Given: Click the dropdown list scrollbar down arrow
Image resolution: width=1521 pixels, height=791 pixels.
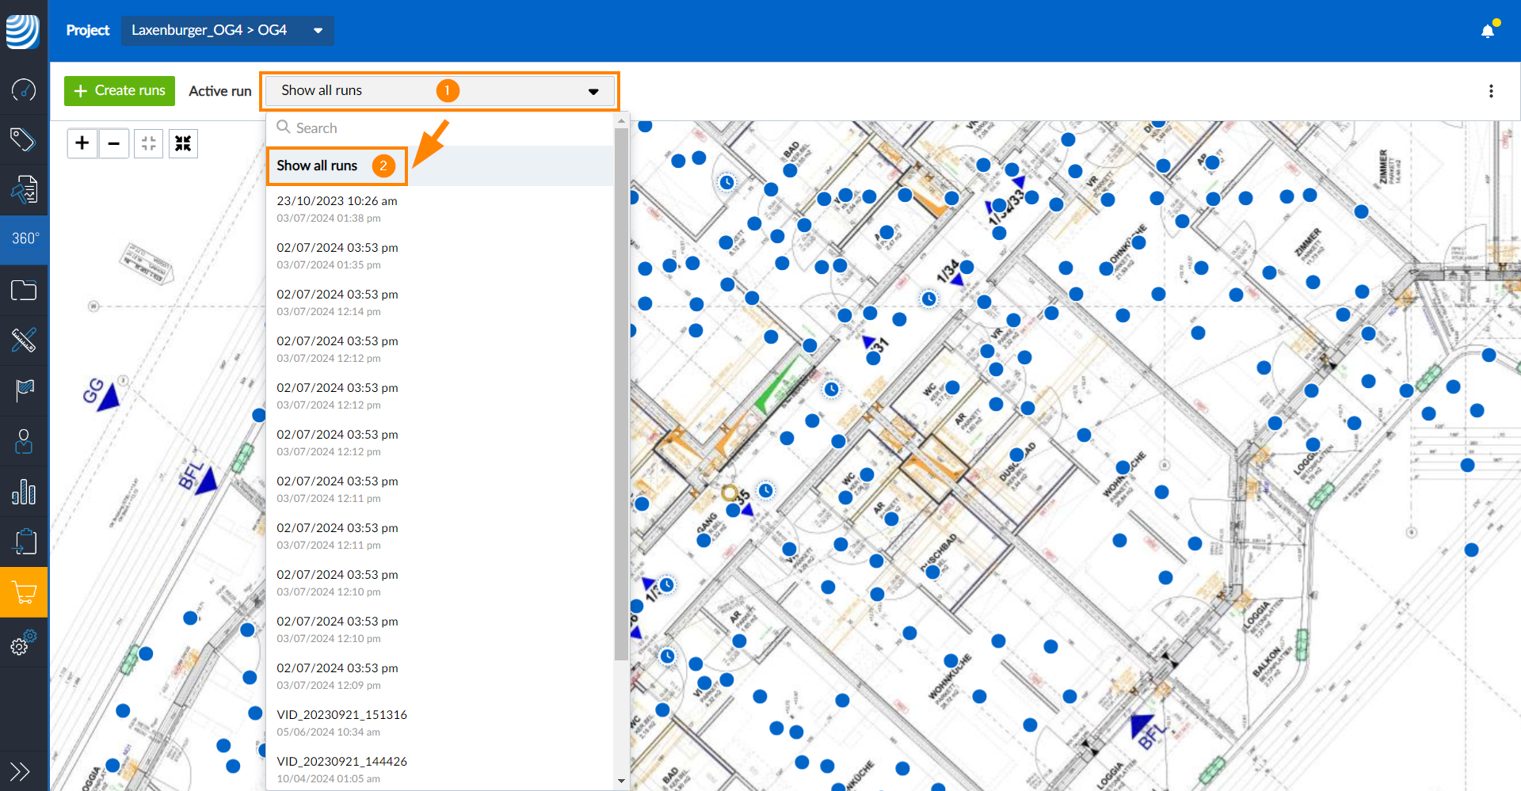Looking at the screenshot, I should [x=621, y=781].
